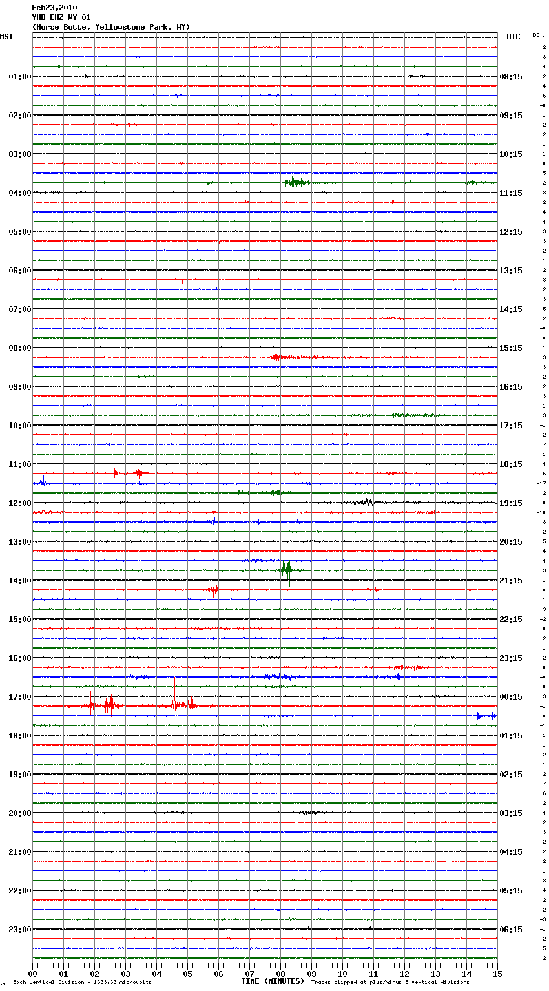Image resolution: width=549 pixels, height=991 pixels.
Task: Select the 21:00 MST time label
Action: [x=20, y=852]
